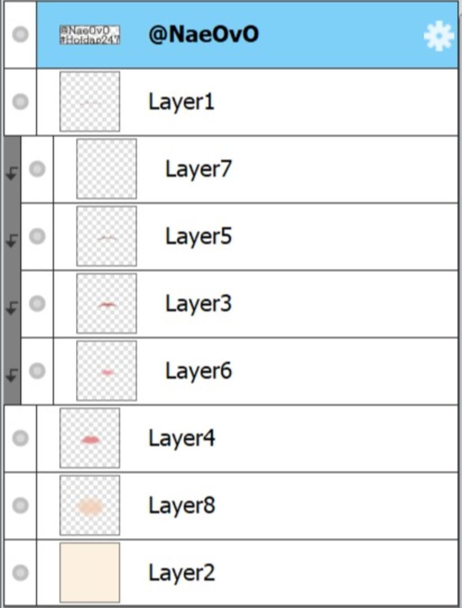
Task: Select the Layer8 name label
Action: (x=182, y=506)
